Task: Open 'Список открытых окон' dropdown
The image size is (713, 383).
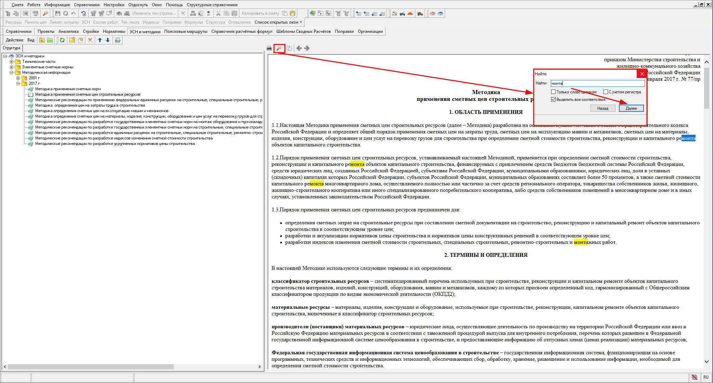Action: point(278,22)
